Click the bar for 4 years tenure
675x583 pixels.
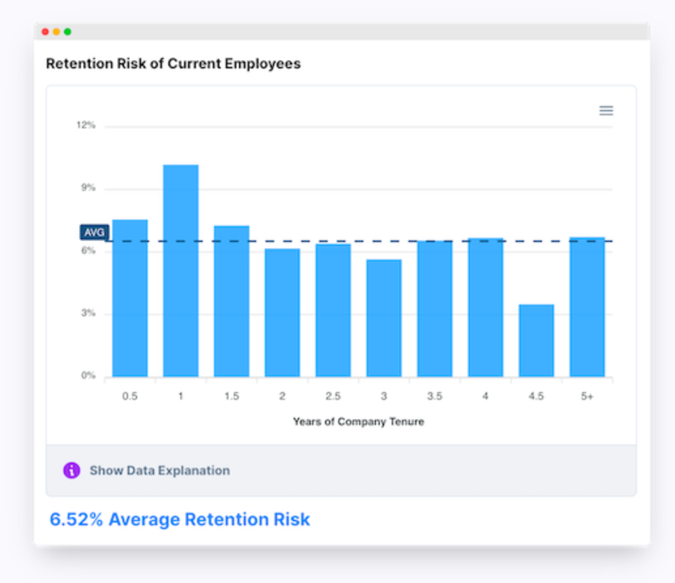[485, 307]
